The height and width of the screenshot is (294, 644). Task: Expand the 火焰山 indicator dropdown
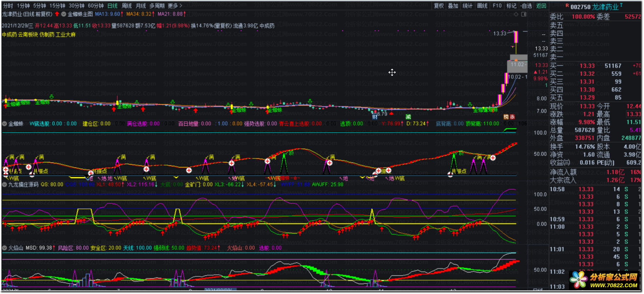(5, 248)
